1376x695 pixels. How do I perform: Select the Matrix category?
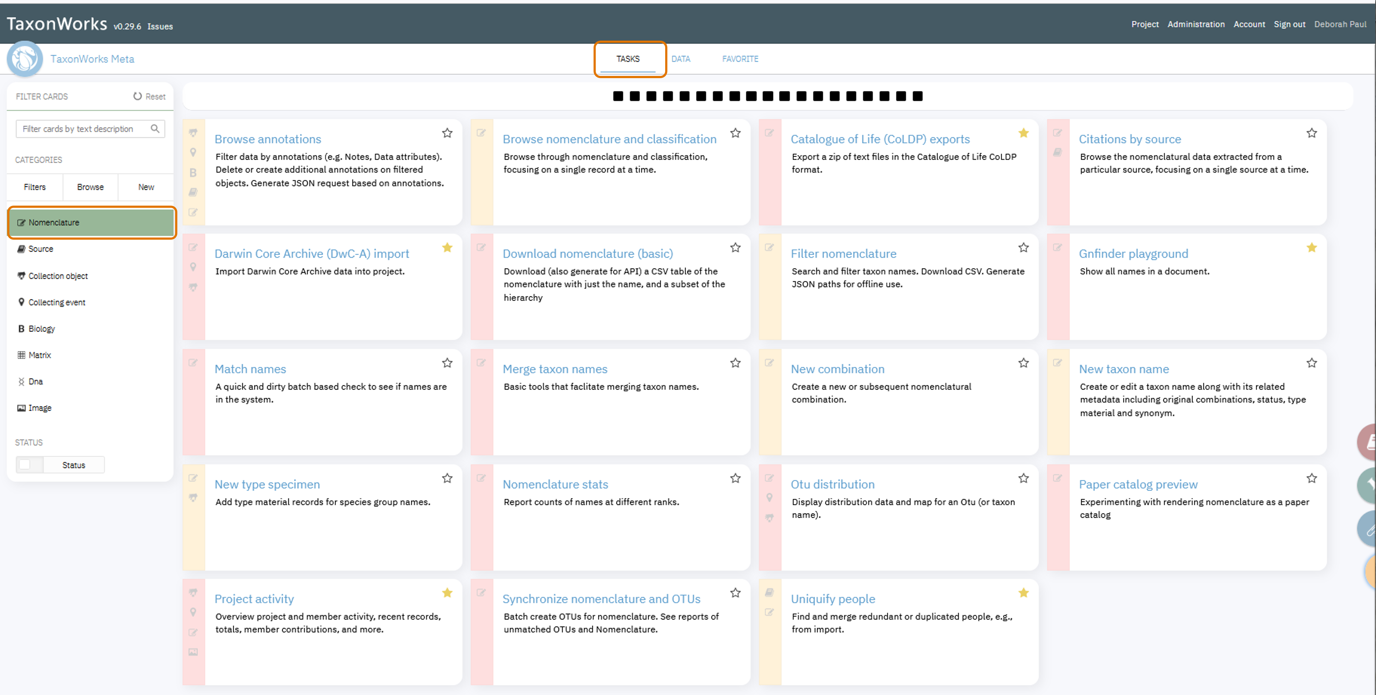pos(91,355)
